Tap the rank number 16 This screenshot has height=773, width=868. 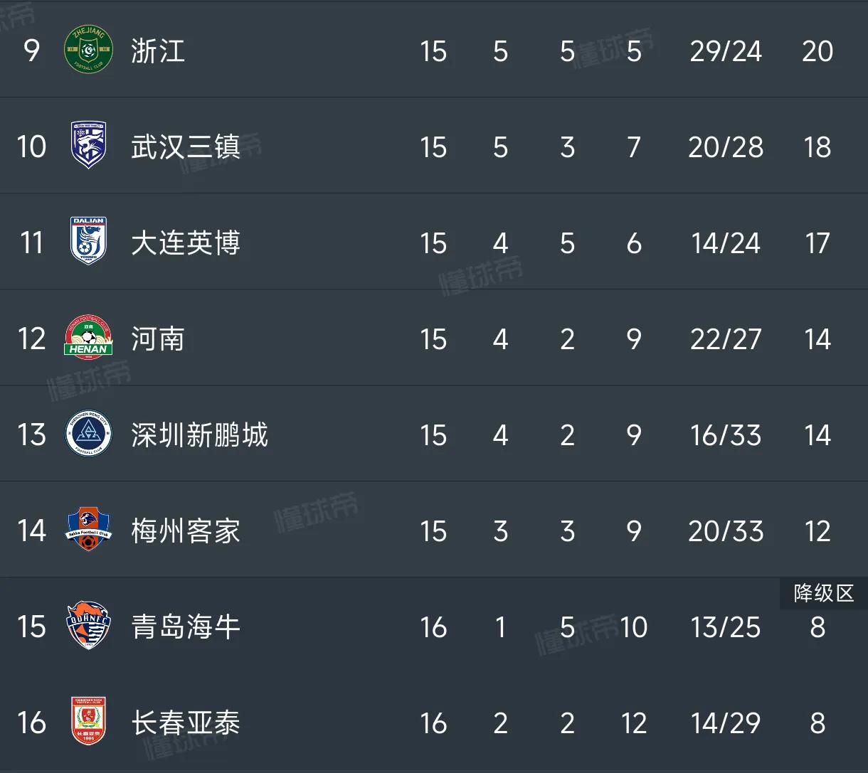click(x=31, y=723)
